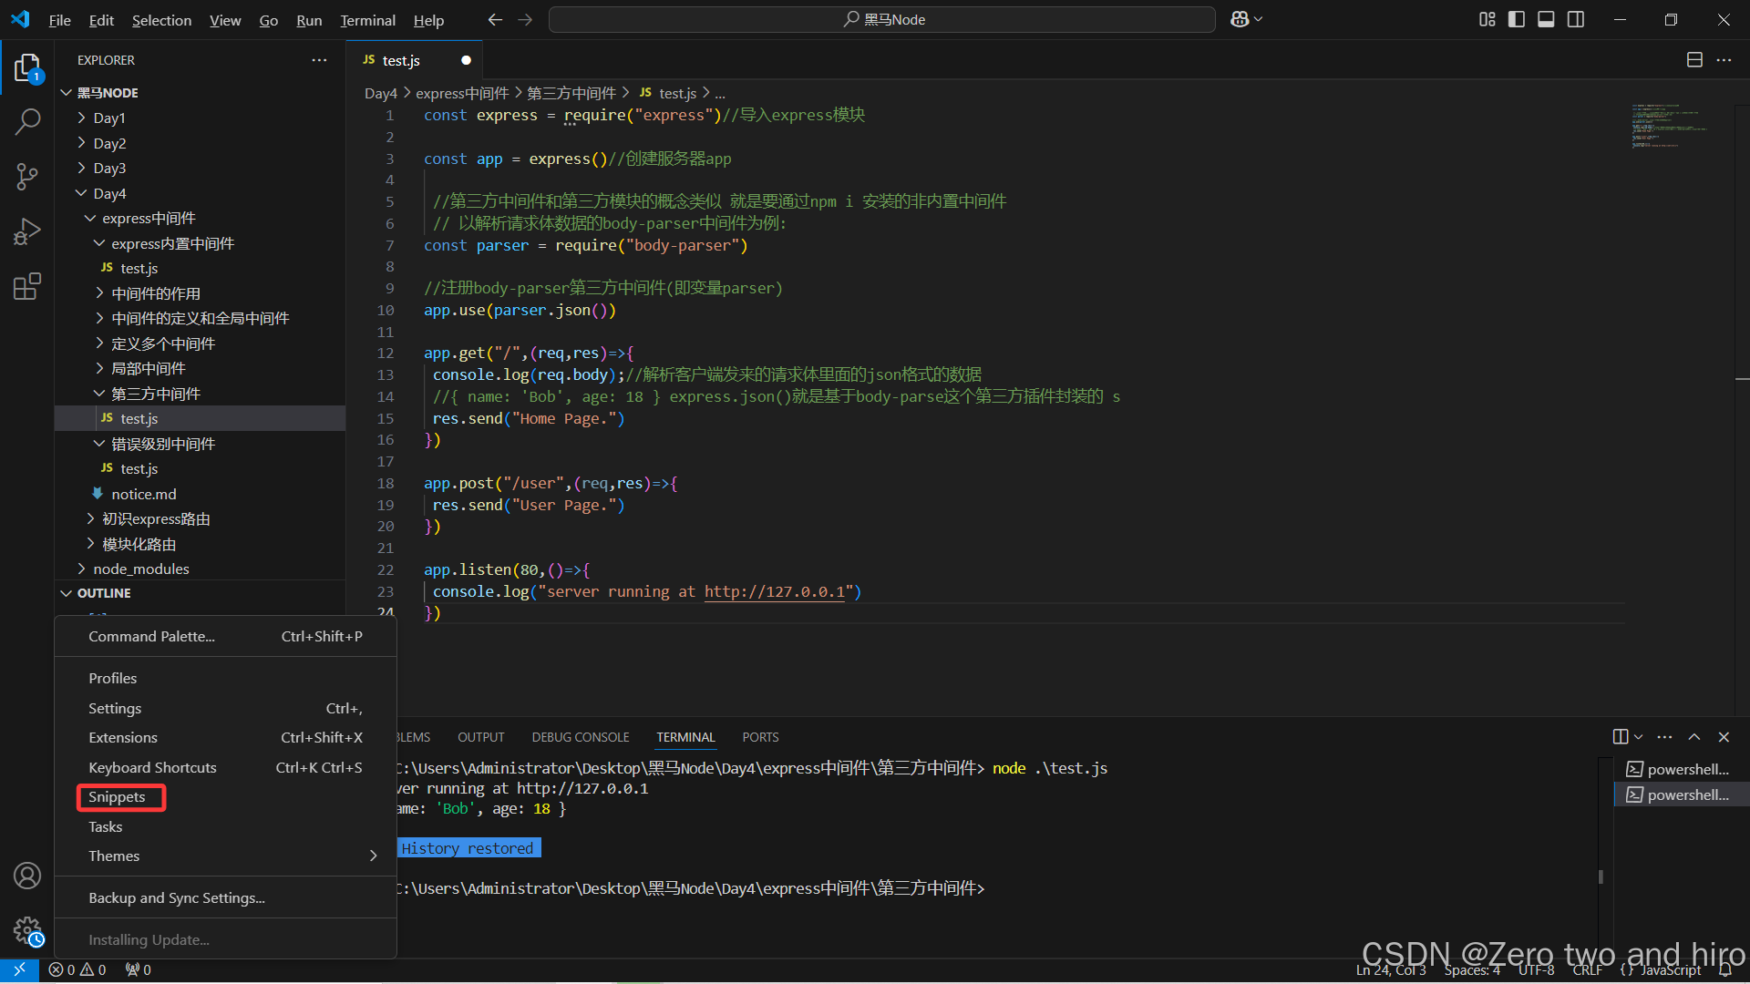Open the Search view in activity bar
The height and width of the screenshot is (984, 1750).
[x=27, y=121]
